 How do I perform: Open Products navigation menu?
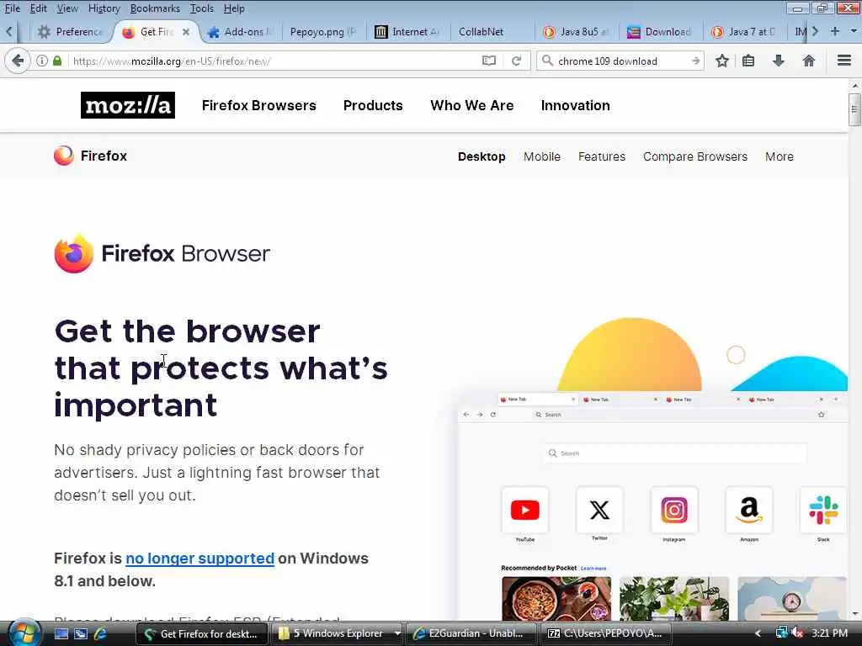[x=373, y=105]
